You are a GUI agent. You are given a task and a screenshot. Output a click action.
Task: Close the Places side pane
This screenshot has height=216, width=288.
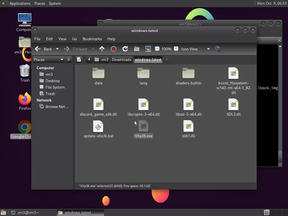pyautogui.click(x=69, y=60)
